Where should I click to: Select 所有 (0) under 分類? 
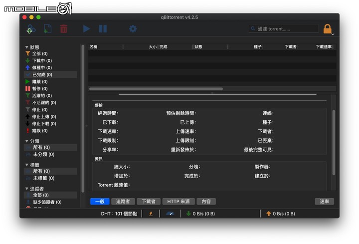pyautogui.click(x=50, y=147)
